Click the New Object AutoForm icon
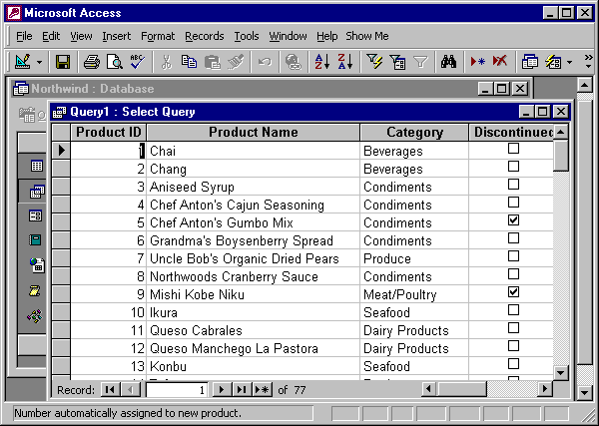This screenshot has width=599, height=426. pyautogui.click(x=553, y=62)
